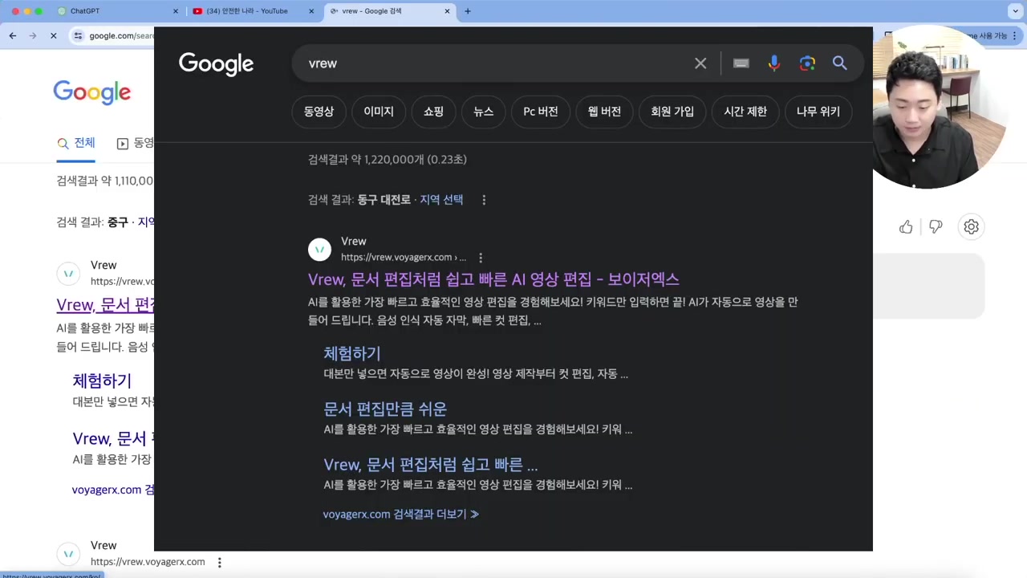Close the ChatGPT tab
The image size is (1027, 578).
pos(176,11)
